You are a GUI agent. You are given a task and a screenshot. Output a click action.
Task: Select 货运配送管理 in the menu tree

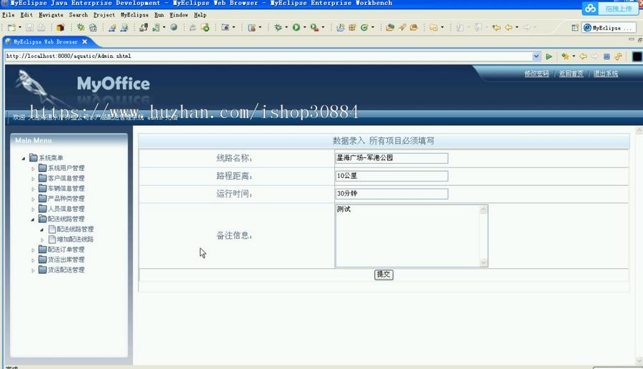click(66, 270)
